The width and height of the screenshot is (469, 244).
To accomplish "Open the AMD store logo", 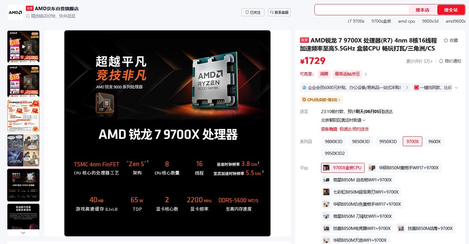I will coord(15,12).
